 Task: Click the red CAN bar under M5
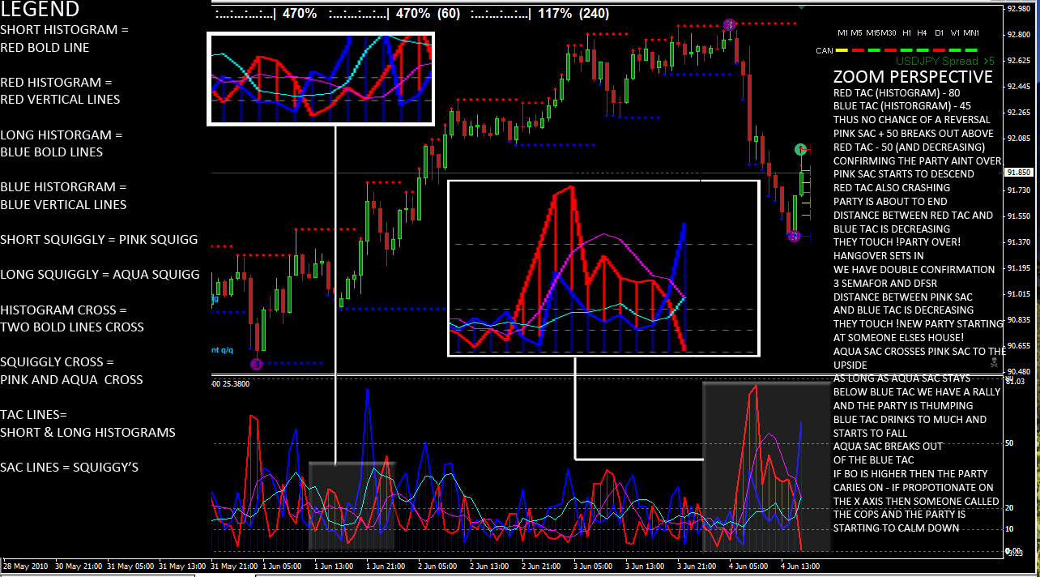pos(859,50)
